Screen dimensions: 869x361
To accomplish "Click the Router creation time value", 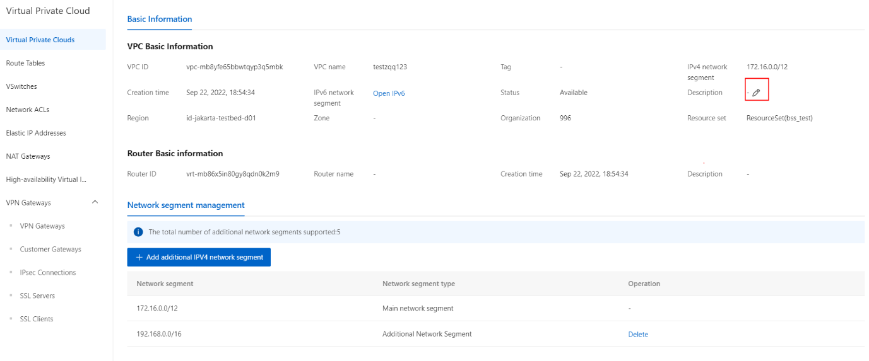I will (x=594, y=174).
